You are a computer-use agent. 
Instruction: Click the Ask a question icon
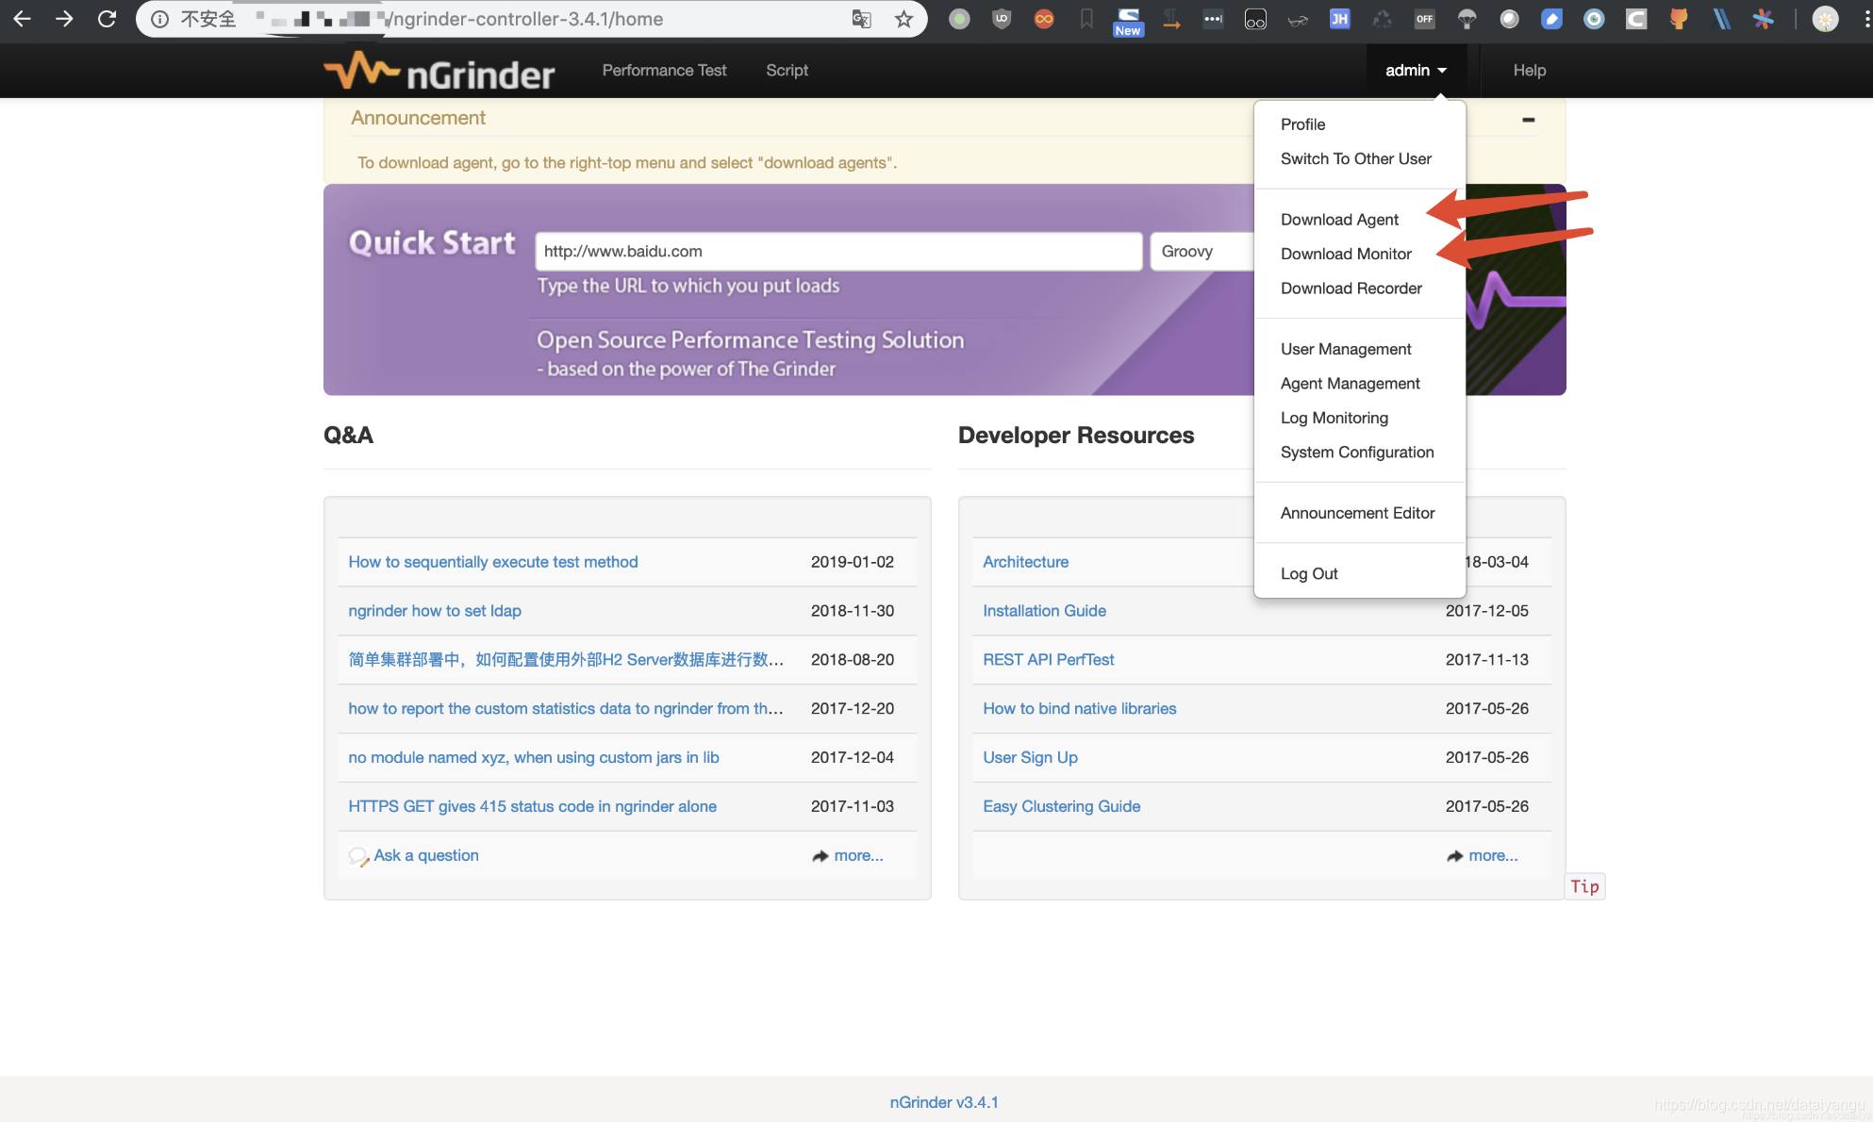click(358, 856)
